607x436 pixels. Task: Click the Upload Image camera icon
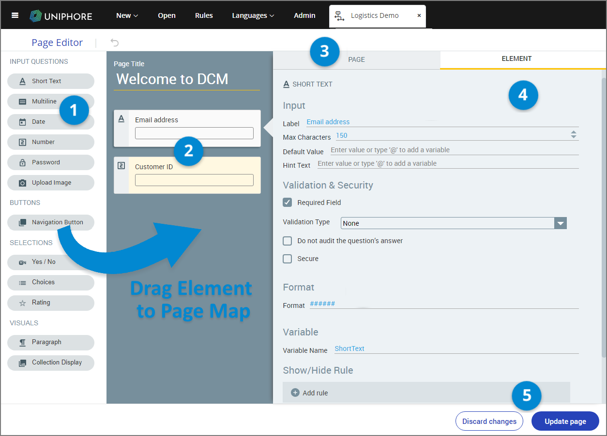pos(22,183)
